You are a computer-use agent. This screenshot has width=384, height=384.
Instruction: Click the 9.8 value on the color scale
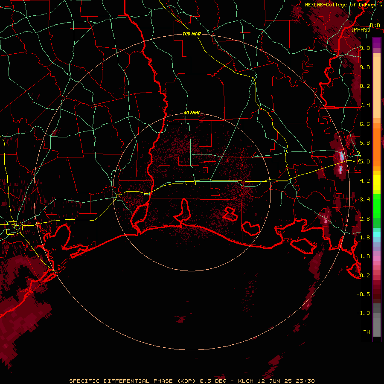point(365,48)
